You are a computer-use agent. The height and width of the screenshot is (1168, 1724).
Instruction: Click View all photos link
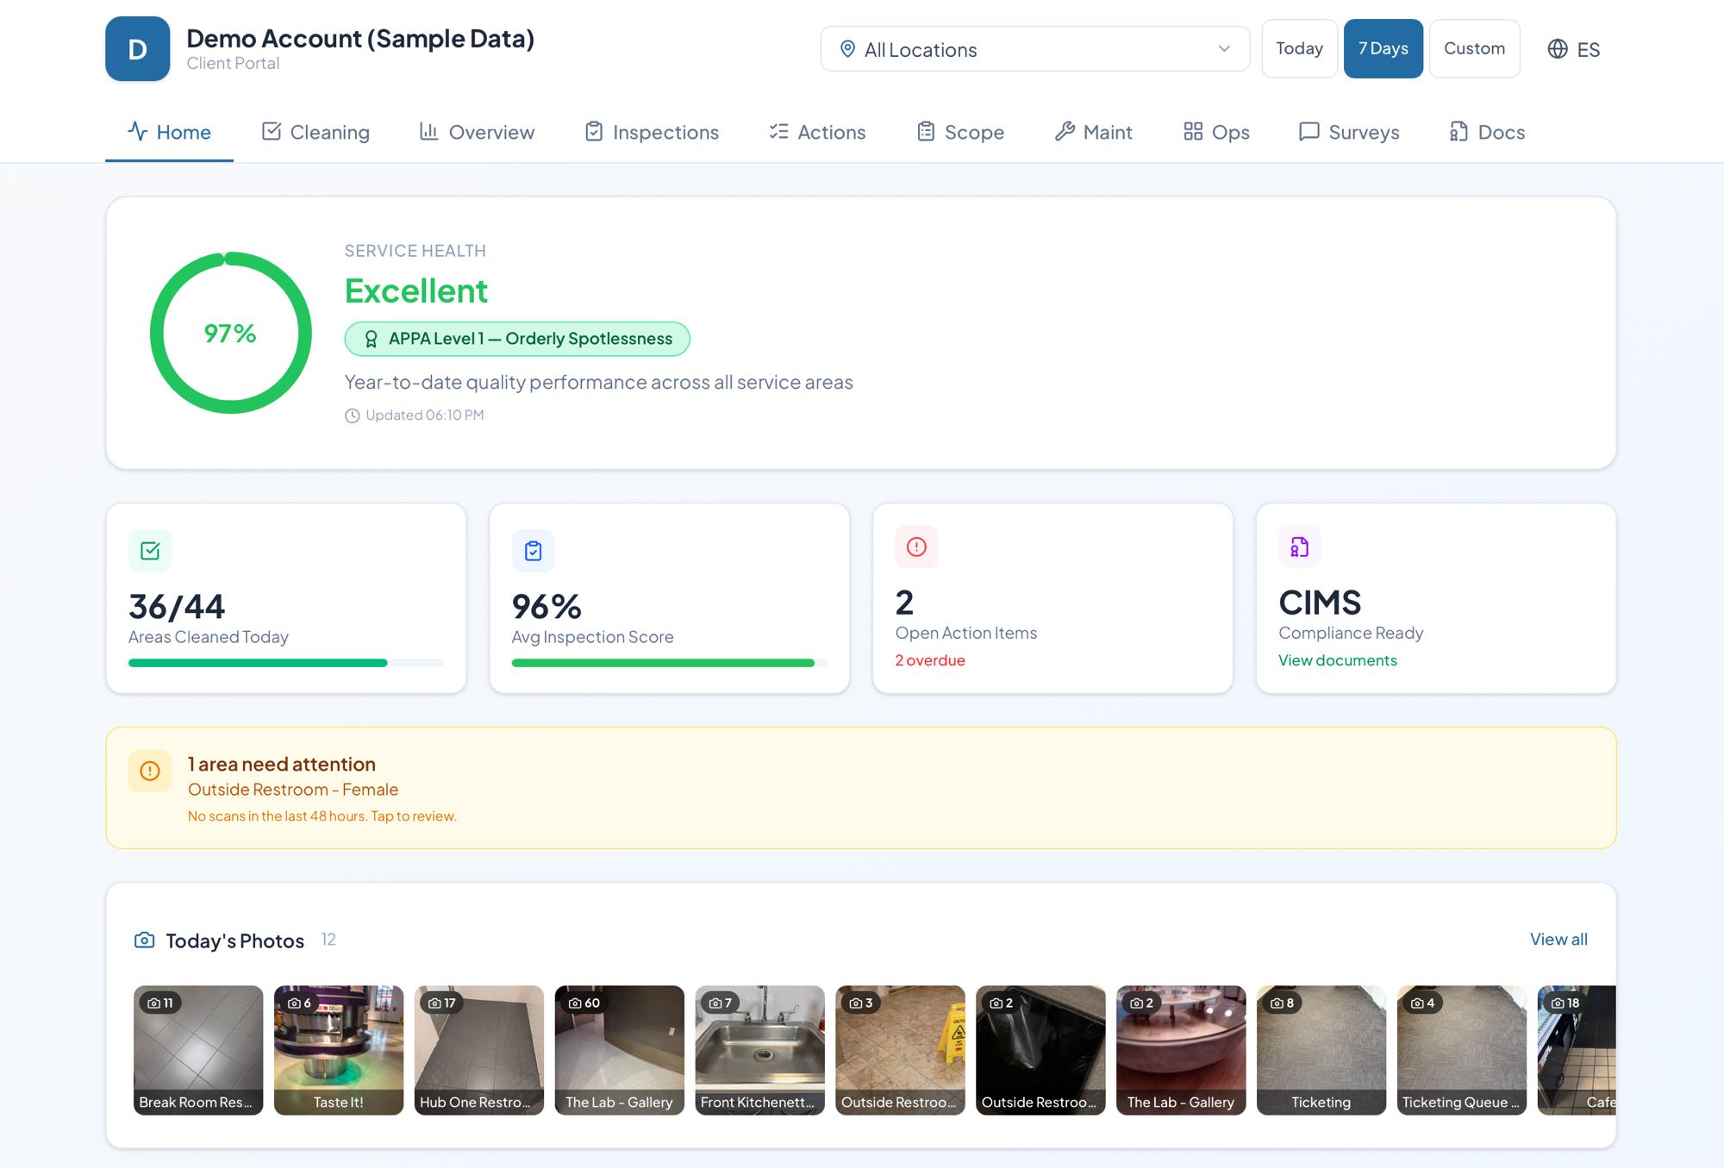pos(1558,940)
